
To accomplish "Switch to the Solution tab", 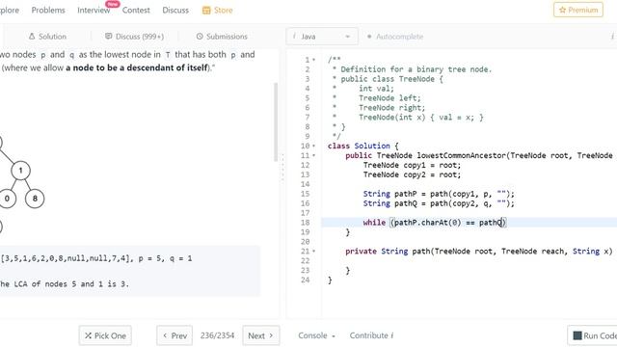I will (47, 37).
